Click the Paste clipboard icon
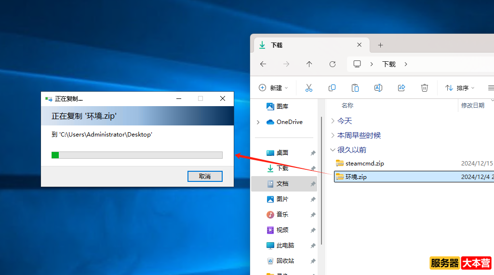 (x=355, y=88)
